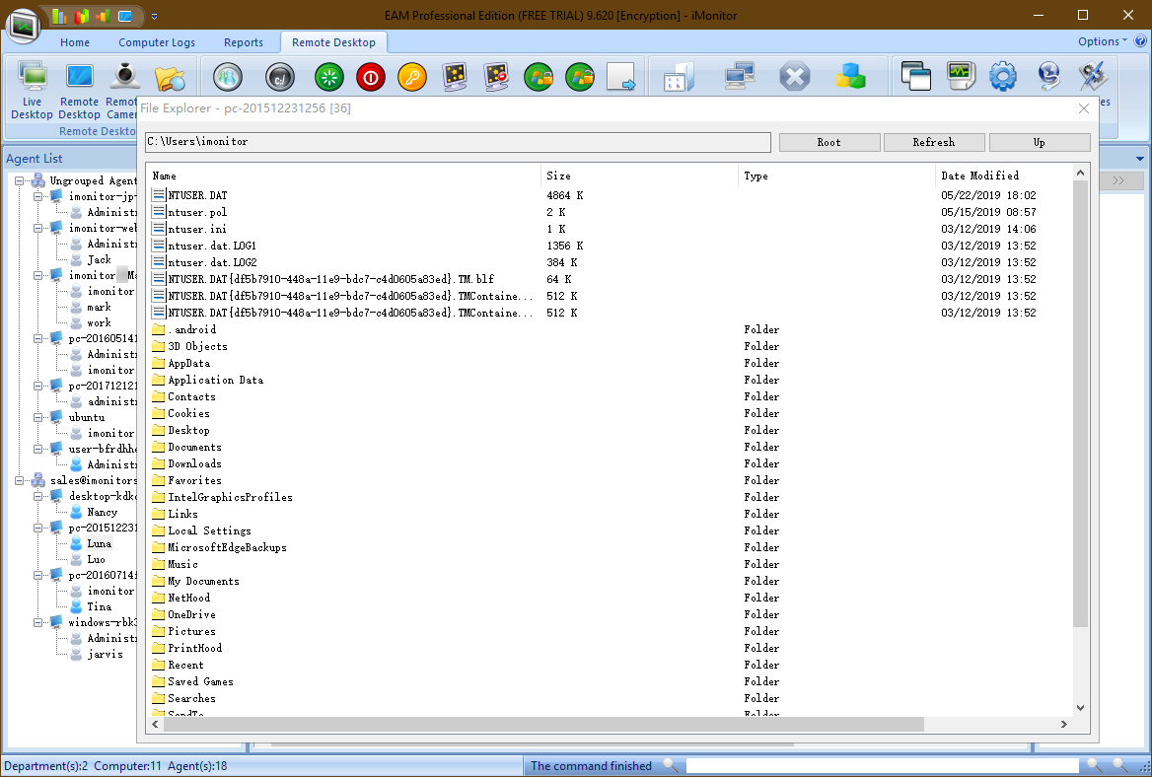The width and height of the screenshot is (1152, 777).
Task: Collapse the Ungrouped Agents tree node
Action: [x=20, y=180]
